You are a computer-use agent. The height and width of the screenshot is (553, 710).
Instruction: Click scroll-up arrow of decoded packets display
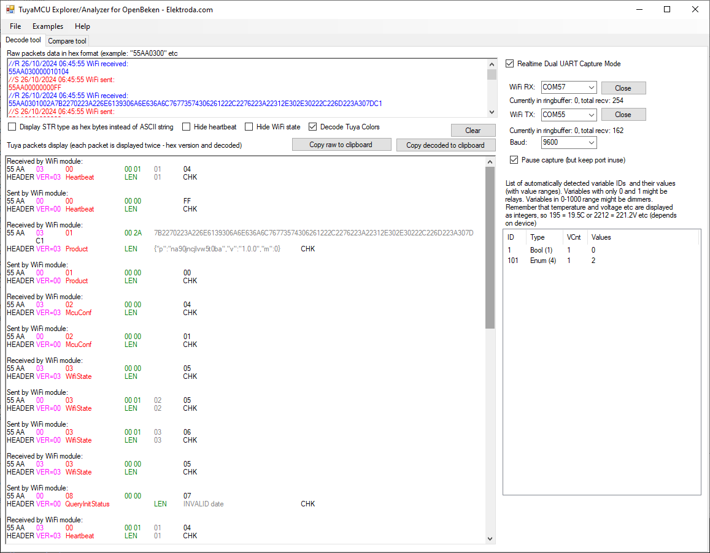(490, 162)
